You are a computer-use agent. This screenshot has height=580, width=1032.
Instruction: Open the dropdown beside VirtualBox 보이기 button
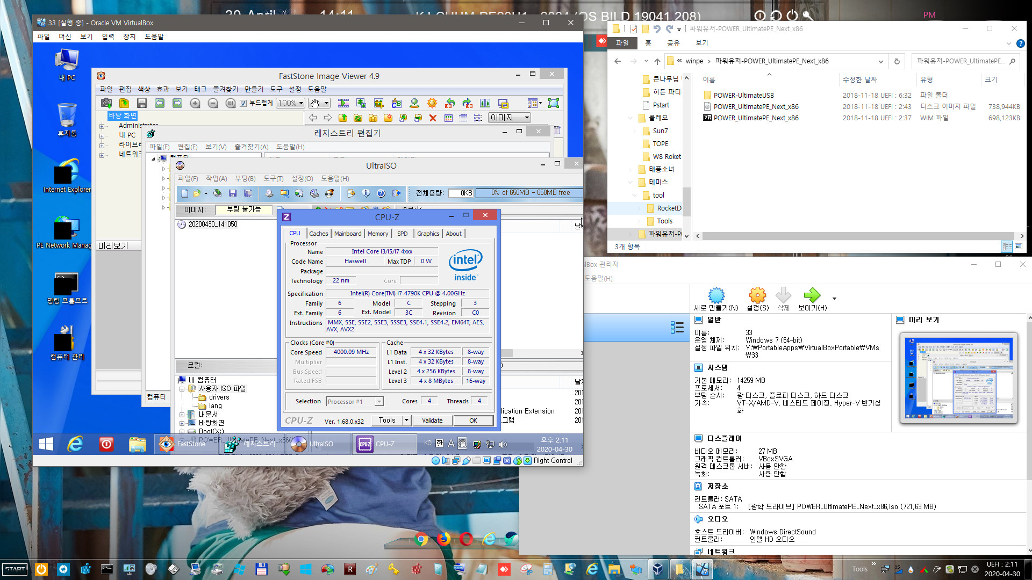pos(834,299)
